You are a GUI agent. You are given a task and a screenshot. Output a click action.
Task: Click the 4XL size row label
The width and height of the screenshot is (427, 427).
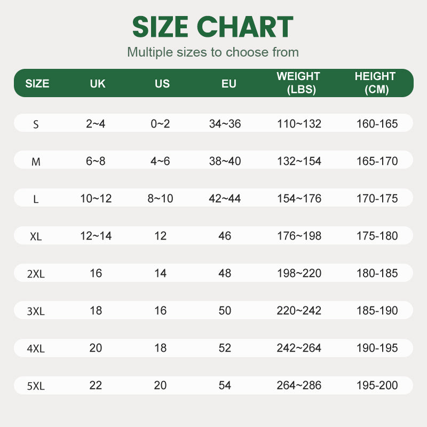point(36,349)
